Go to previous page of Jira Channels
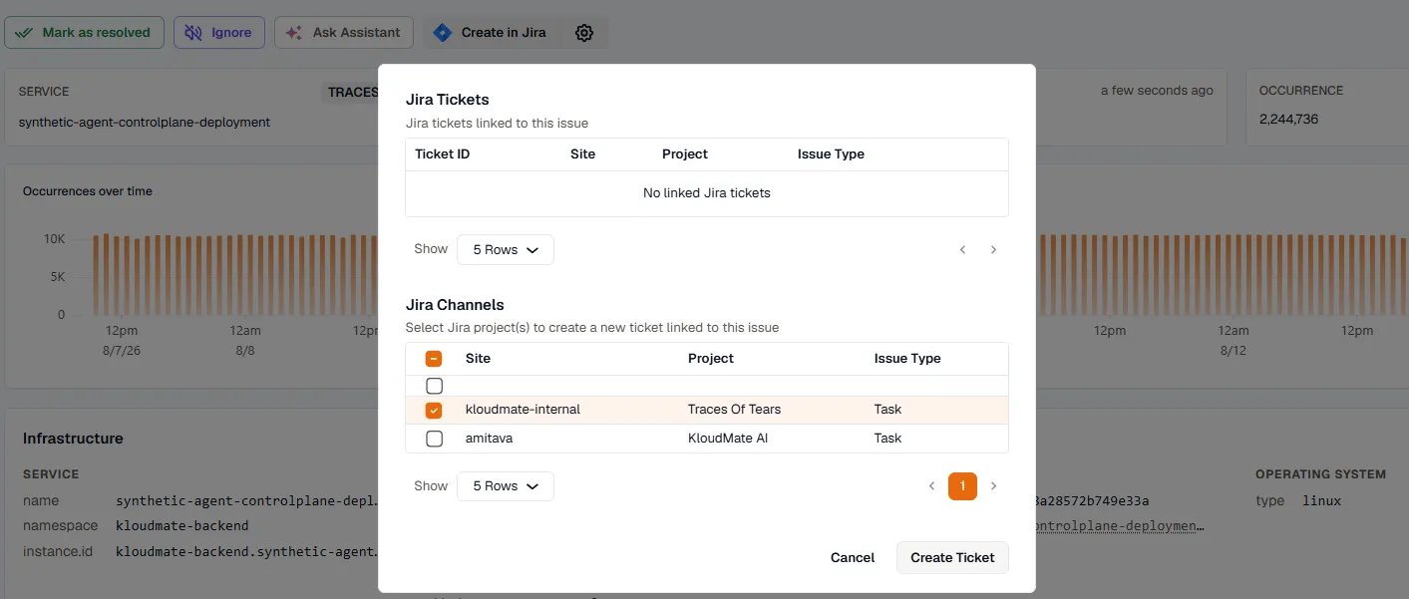Screen dimensions: 1409x599 [x=931, y=486]
